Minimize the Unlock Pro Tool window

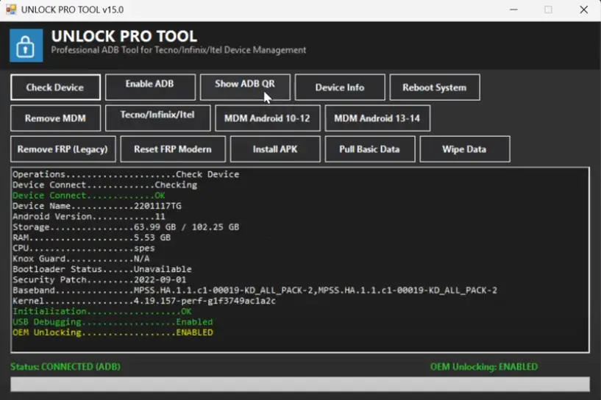(x=513, y=10)
